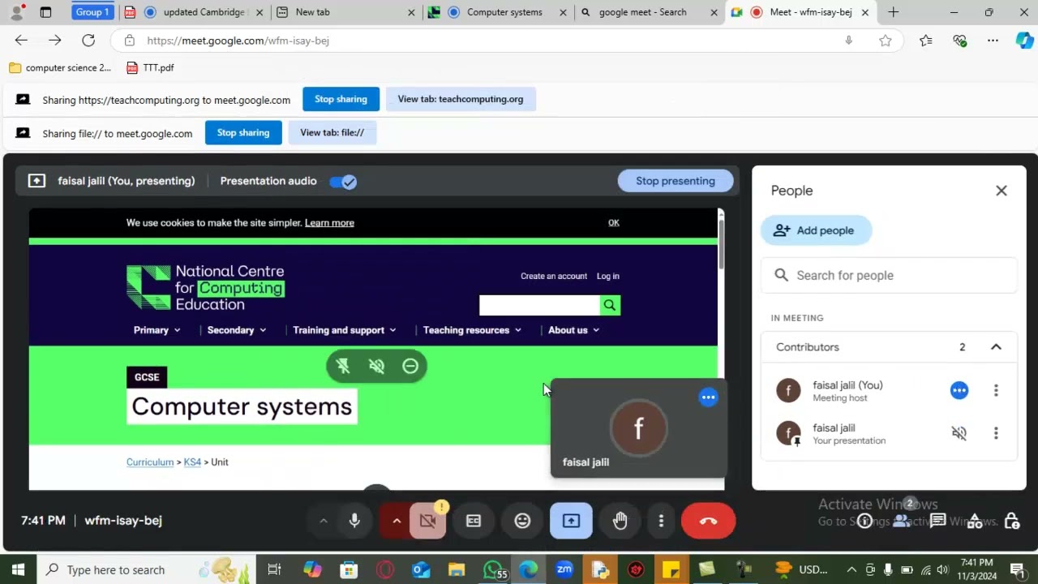Open options on faisal jalil self-view tile

709,397
